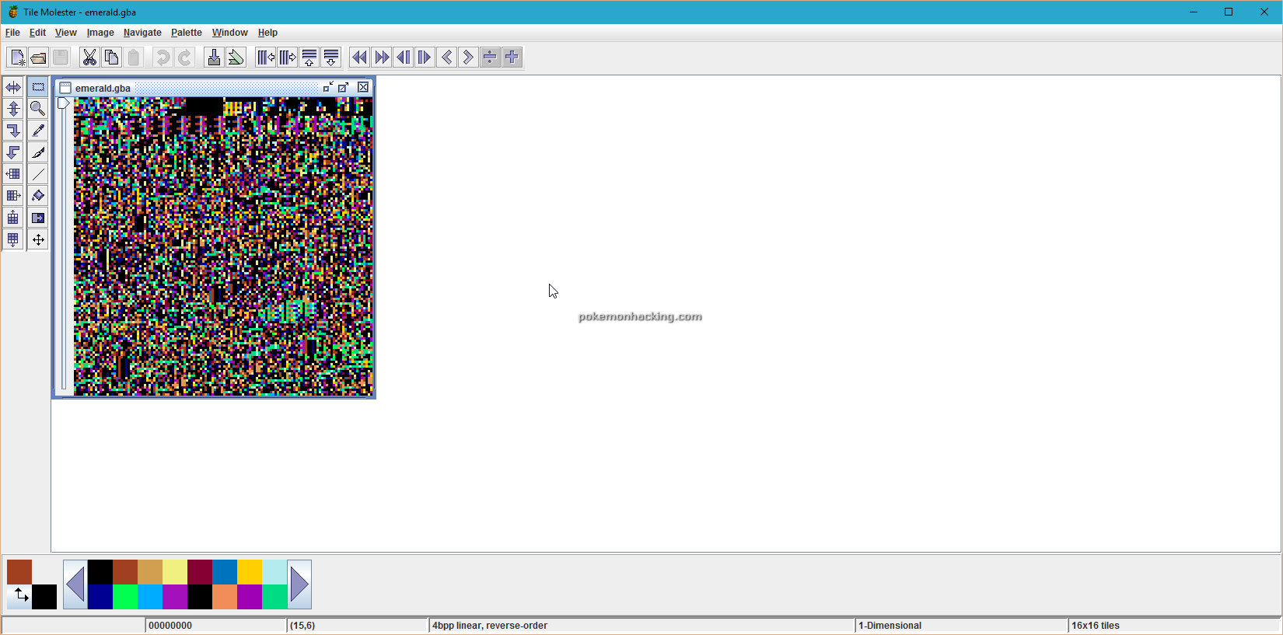Decrease canvas width with toolbar icon
Image resolution: width=1283 pixels, height=635 pixels.
[x=266, y=58]
